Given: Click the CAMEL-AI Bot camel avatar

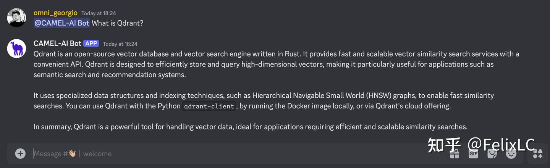Looking at the screenshot, I should [17, 48].
